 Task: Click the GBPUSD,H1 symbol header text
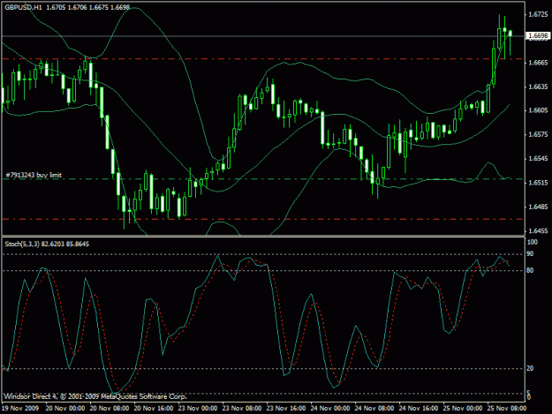click(23, 7)
